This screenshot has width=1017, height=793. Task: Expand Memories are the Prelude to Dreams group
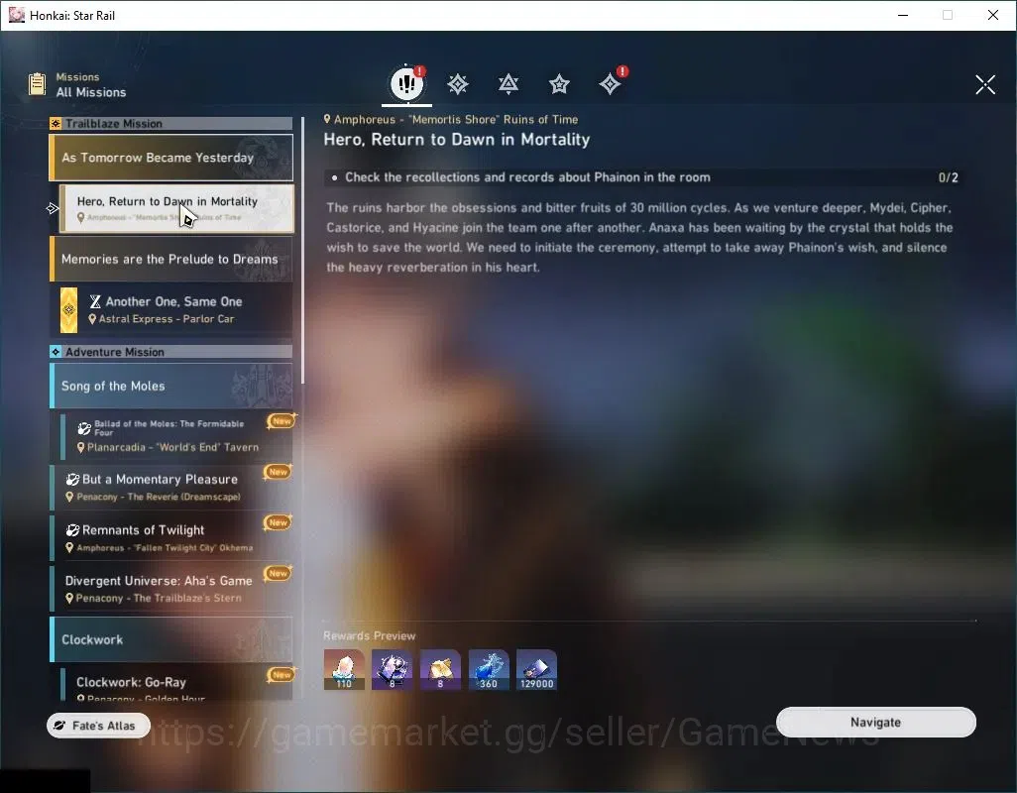pos(171,259)
